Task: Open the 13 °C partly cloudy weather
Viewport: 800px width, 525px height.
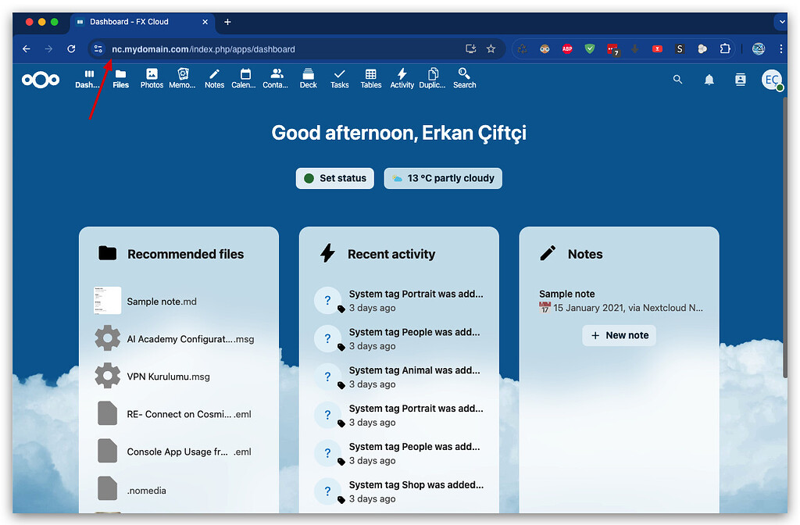Action: [443, 178]
